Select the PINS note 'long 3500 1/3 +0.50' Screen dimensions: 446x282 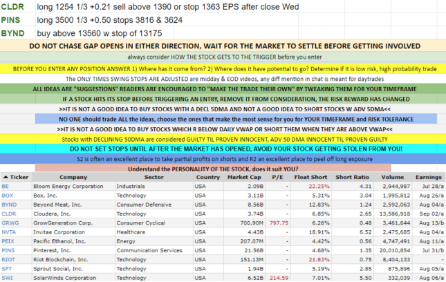tap(109, 20)
